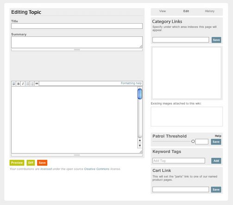Focus the Add Tag input field
Screen dimensions: 233x205
[179, 161]
